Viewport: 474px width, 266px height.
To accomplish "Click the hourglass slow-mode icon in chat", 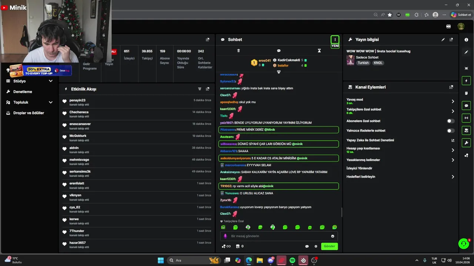I will 319,51.
